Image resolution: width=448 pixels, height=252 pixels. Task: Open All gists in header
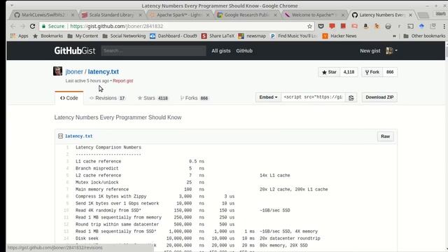pyautogui.click(x=221, y=51)
